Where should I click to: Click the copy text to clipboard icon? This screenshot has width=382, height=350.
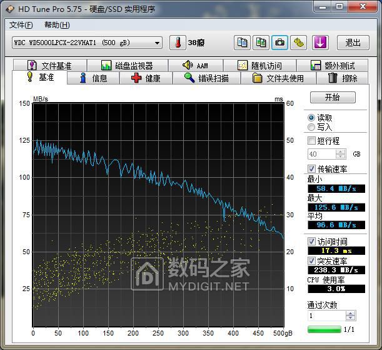point(243,43)
